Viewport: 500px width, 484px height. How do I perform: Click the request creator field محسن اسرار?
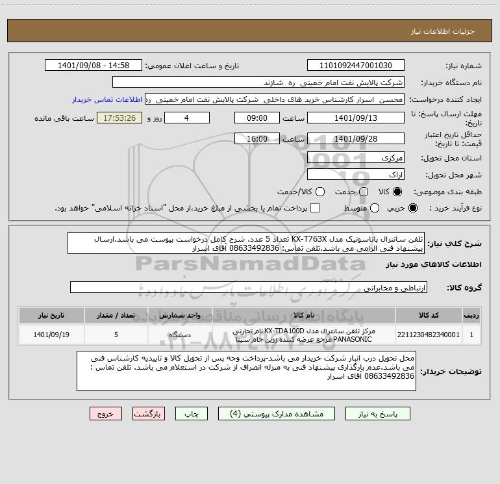tap(275, 99)
